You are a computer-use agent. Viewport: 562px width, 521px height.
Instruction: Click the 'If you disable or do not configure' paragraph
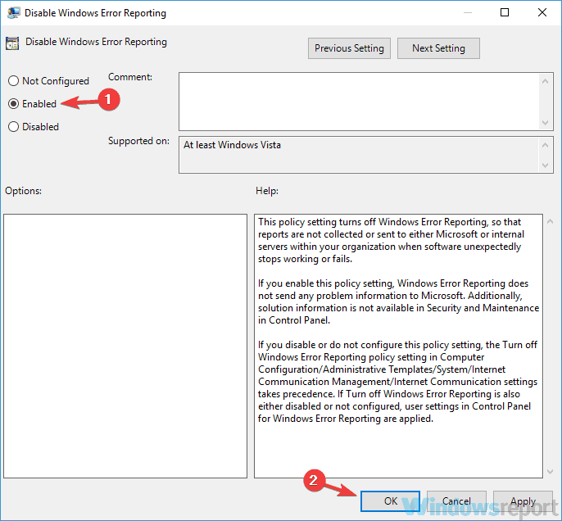(398, 382)
